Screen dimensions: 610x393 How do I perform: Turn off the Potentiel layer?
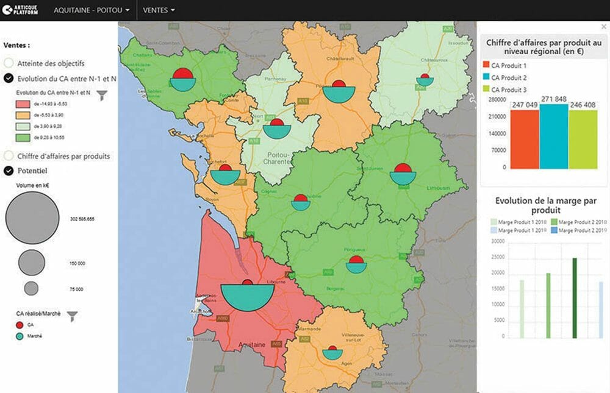point(9,171)
